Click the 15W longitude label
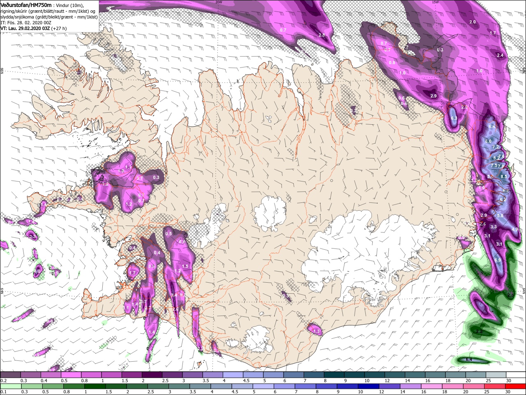This screenshot has height=395, width=526. pyautogui.click(x=435, y=2)
